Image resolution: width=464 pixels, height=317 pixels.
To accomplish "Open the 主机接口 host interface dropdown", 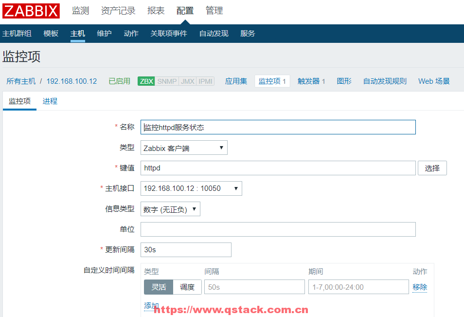I will tap(191, 188).
